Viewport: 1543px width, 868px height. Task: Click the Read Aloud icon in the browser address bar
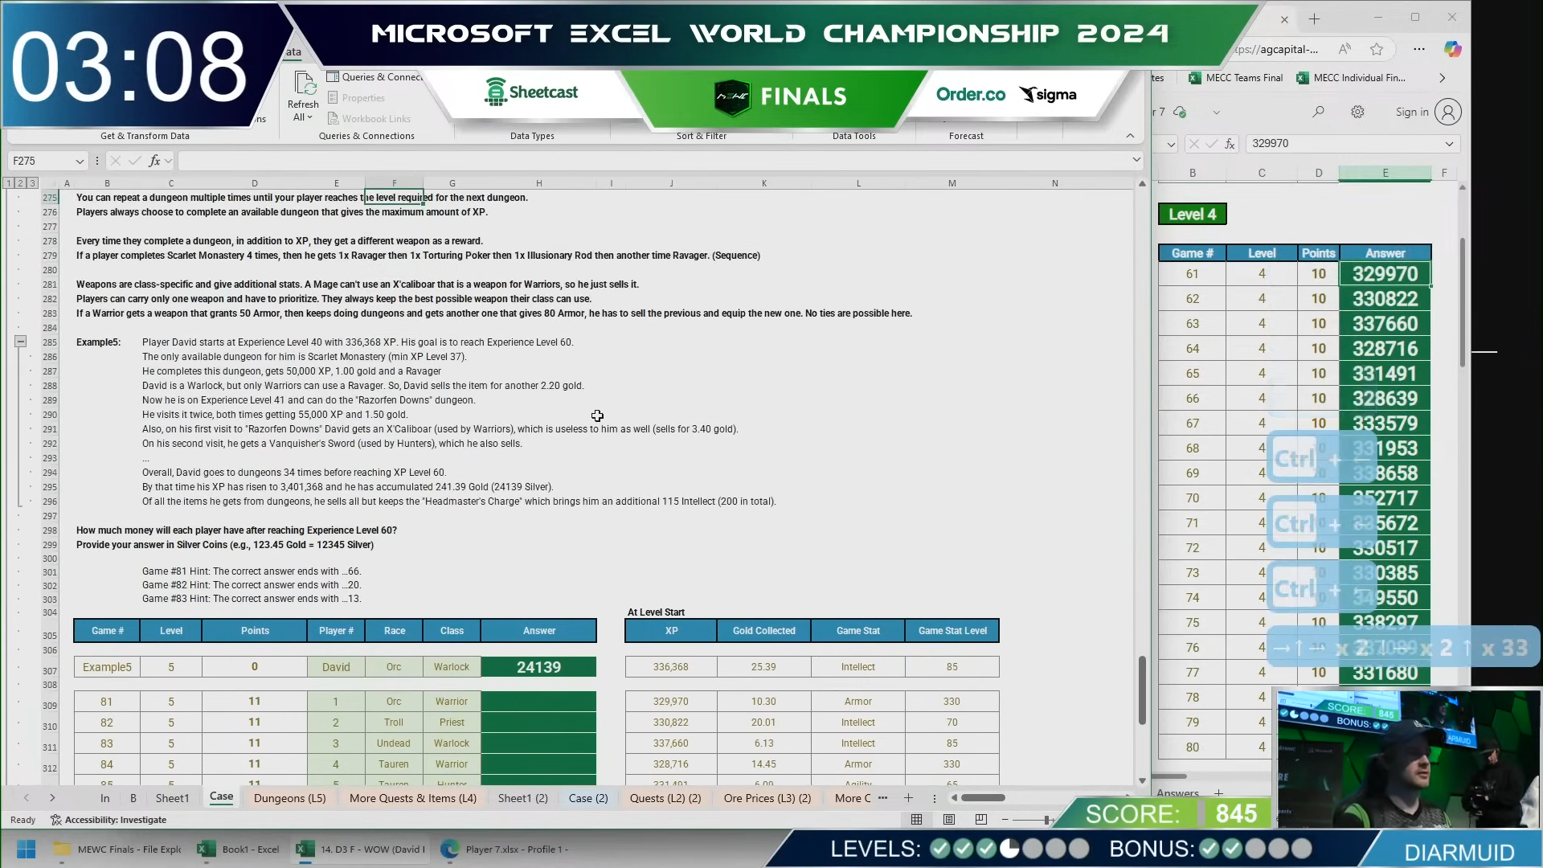tap(1344, 49)
